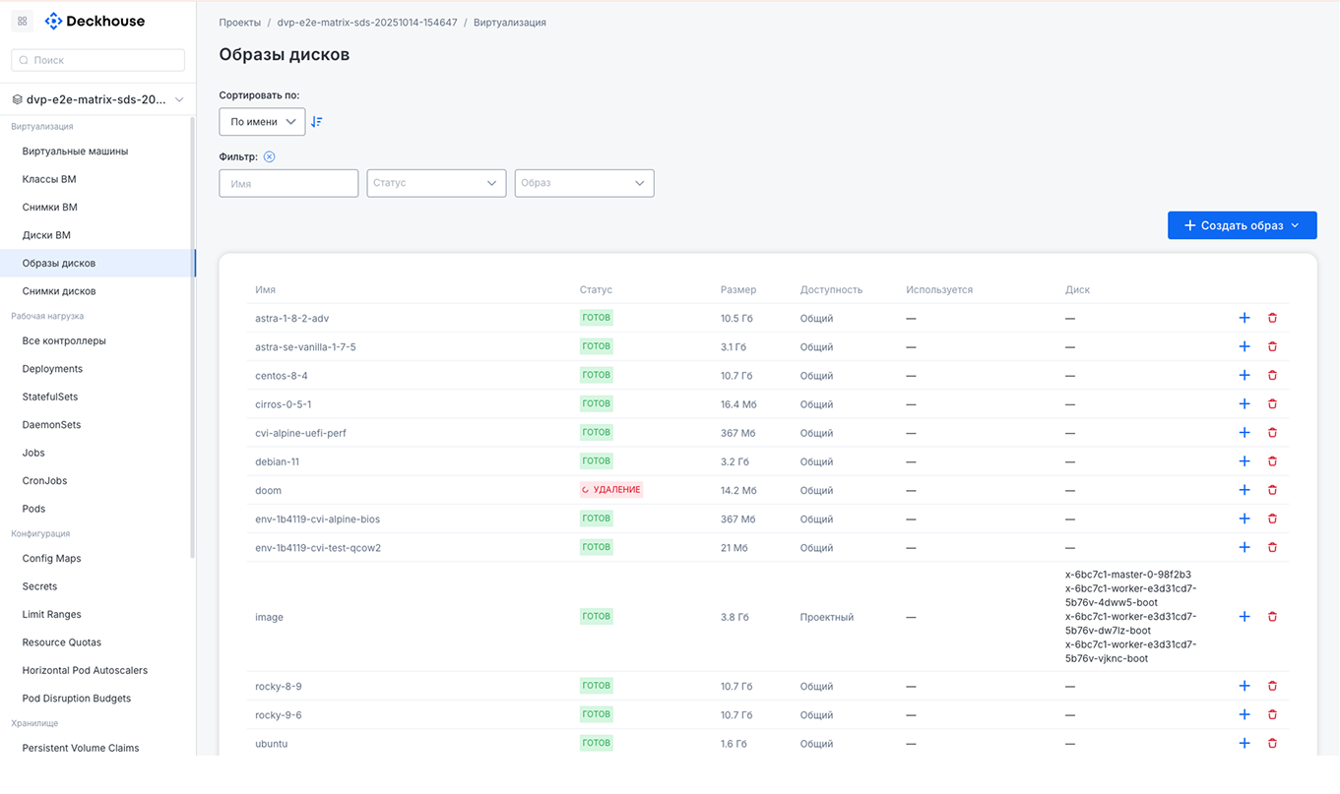Open the Статус filter dropdown
The width and height of the screenshot is (1340, 794).
point(436,183)
